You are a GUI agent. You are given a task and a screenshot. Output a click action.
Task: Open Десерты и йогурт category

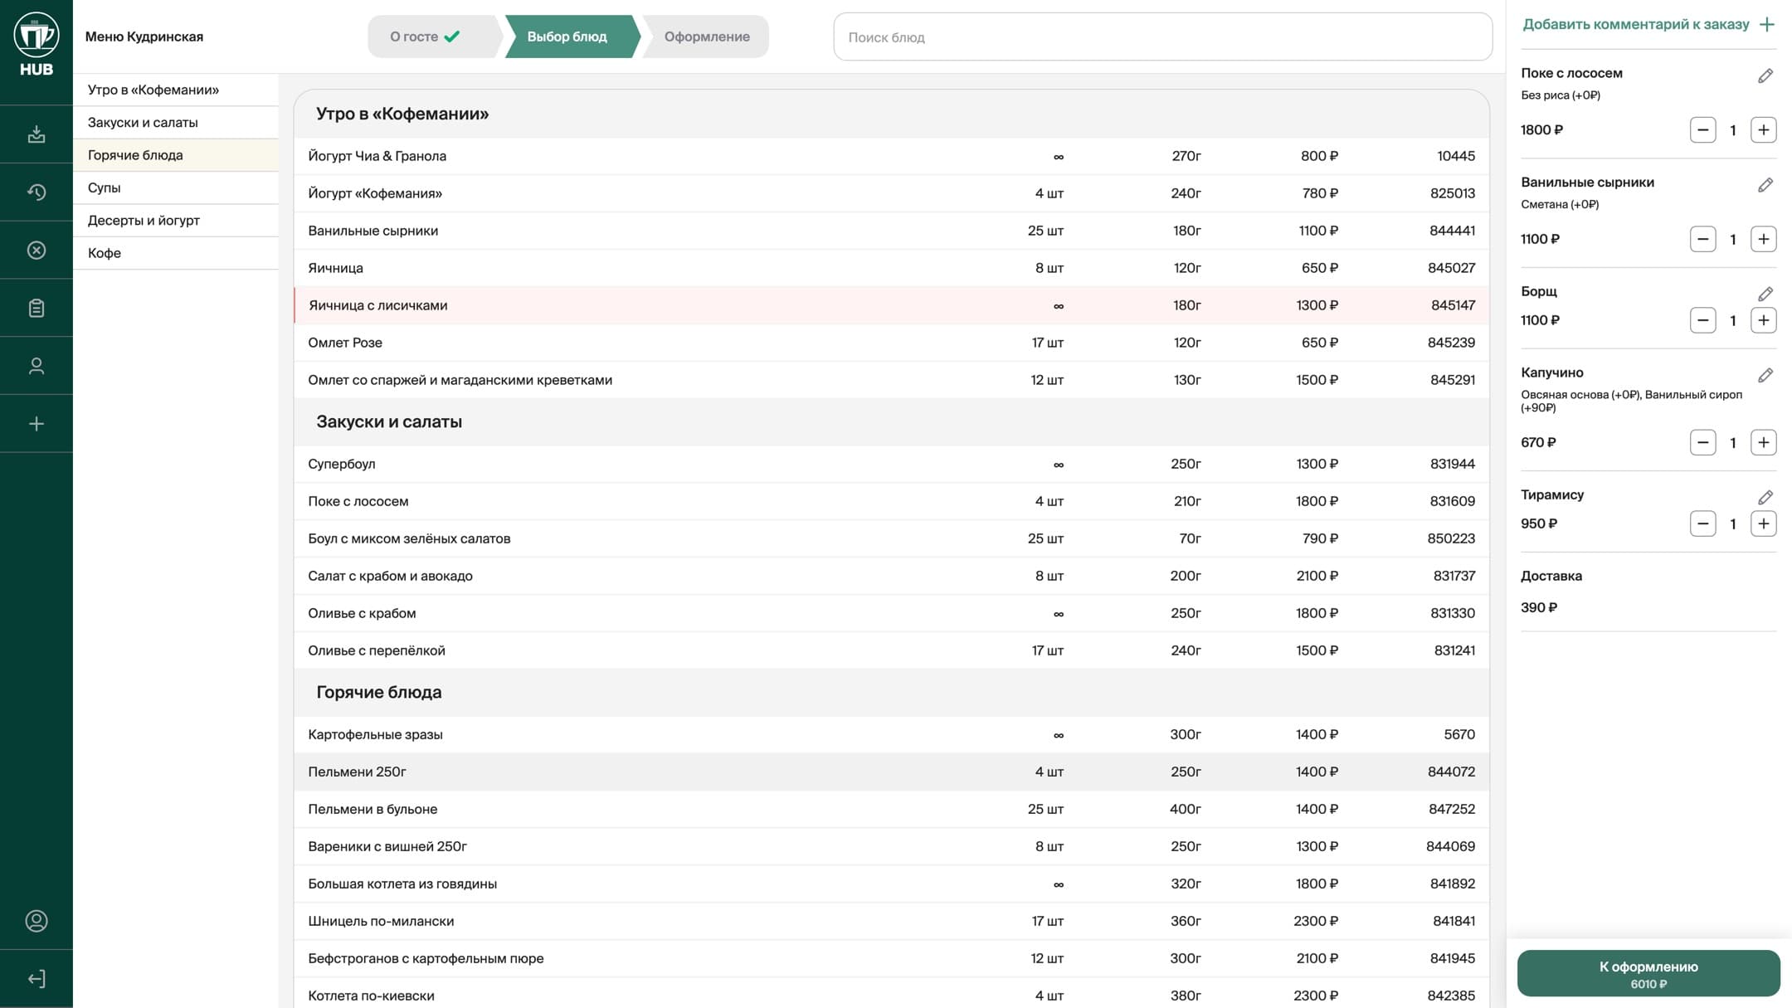point(176,221)
